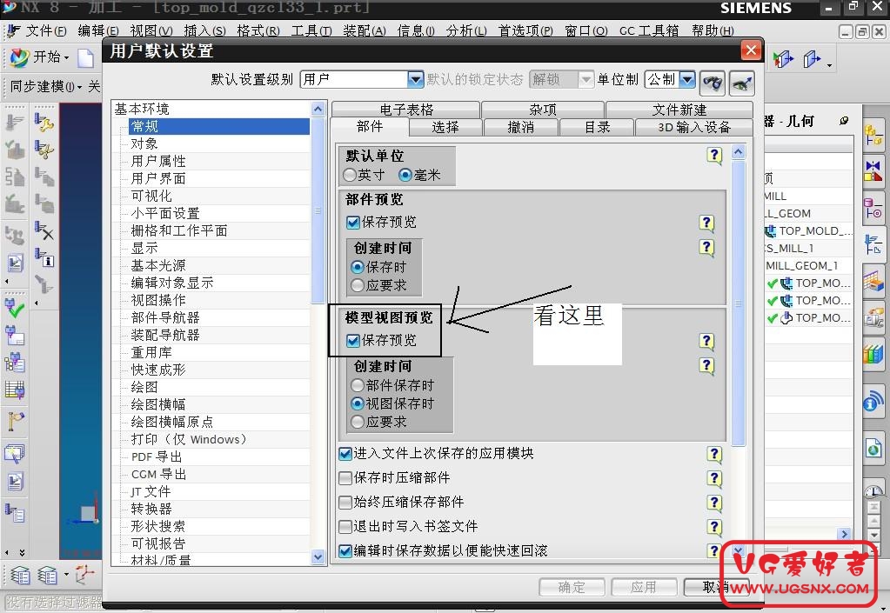Click the first layer stack icon in bottom toolbar
Viewport: 890px width, 613px height.
pos(20,575)
